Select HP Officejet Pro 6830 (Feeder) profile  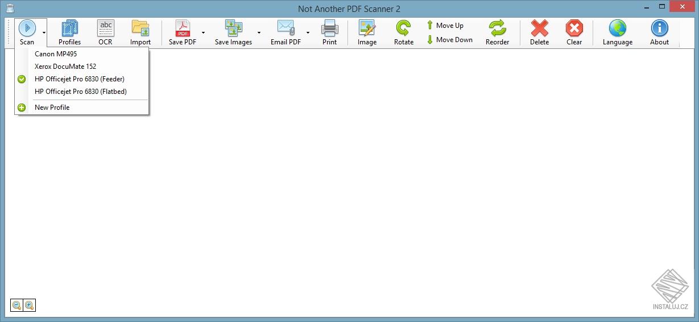82,79
